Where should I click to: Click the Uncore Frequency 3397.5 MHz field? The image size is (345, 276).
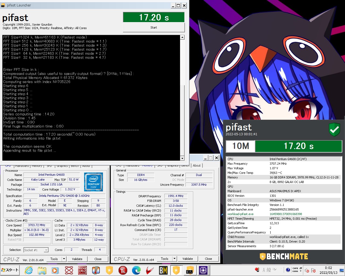click(199, 185)
